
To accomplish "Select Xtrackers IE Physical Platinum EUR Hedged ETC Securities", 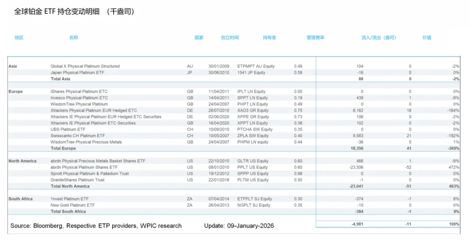I will (x=106, y=117).
